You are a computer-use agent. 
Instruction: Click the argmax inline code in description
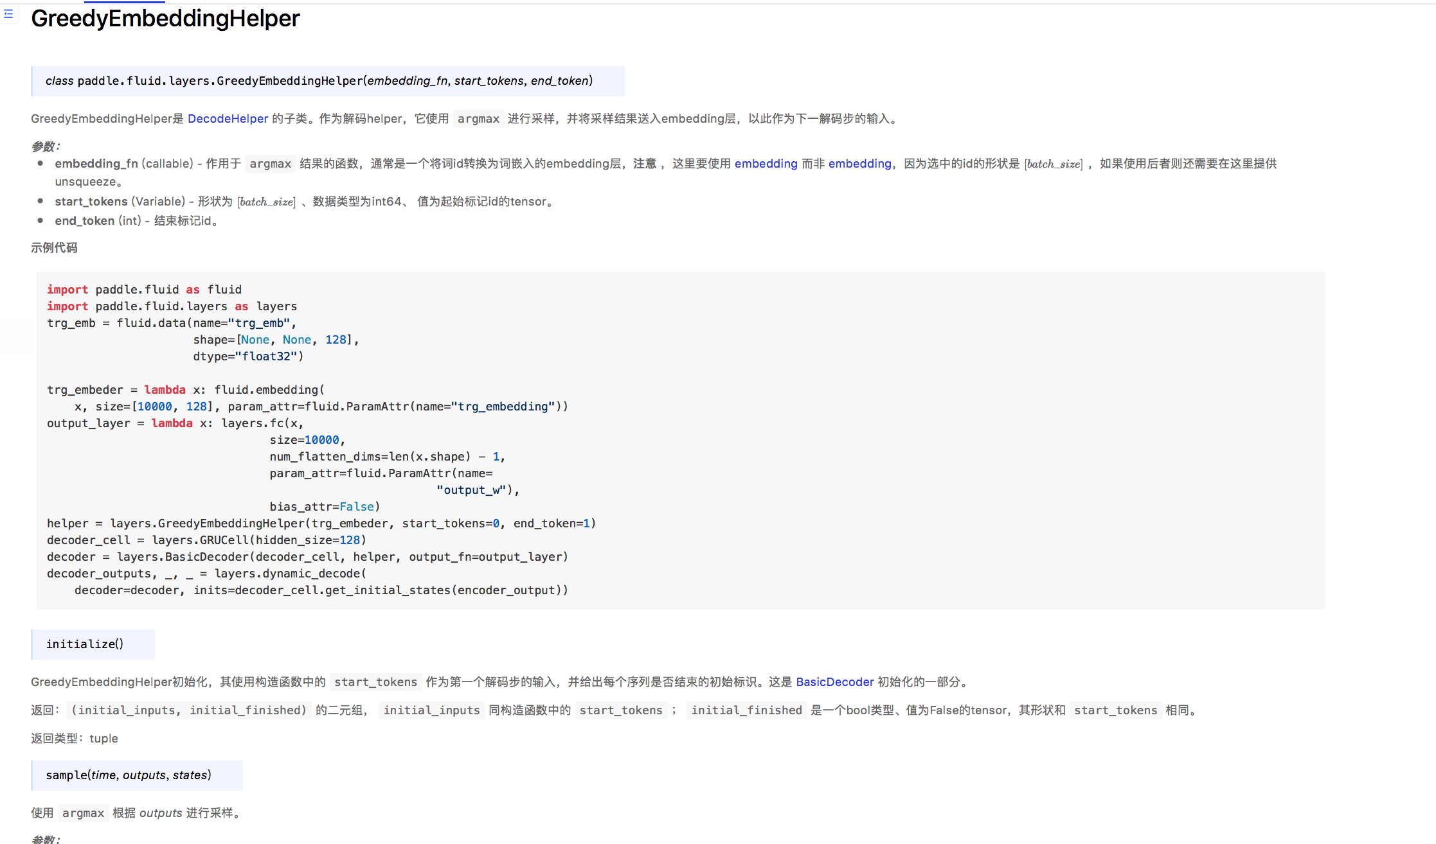tap(478, 119)
